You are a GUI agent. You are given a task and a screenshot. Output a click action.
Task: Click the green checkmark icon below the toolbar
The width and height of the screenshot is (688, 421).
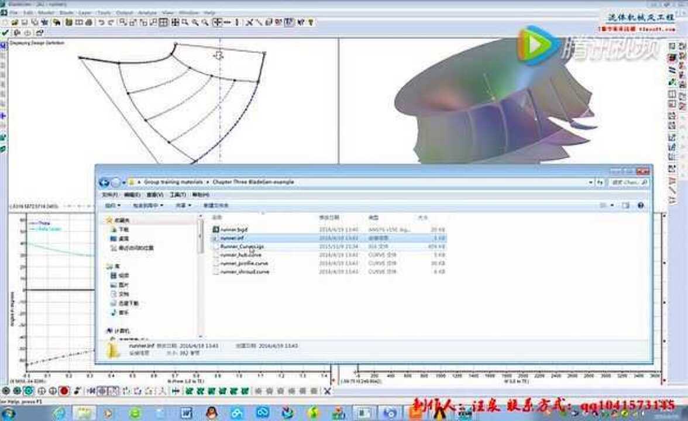5,33
